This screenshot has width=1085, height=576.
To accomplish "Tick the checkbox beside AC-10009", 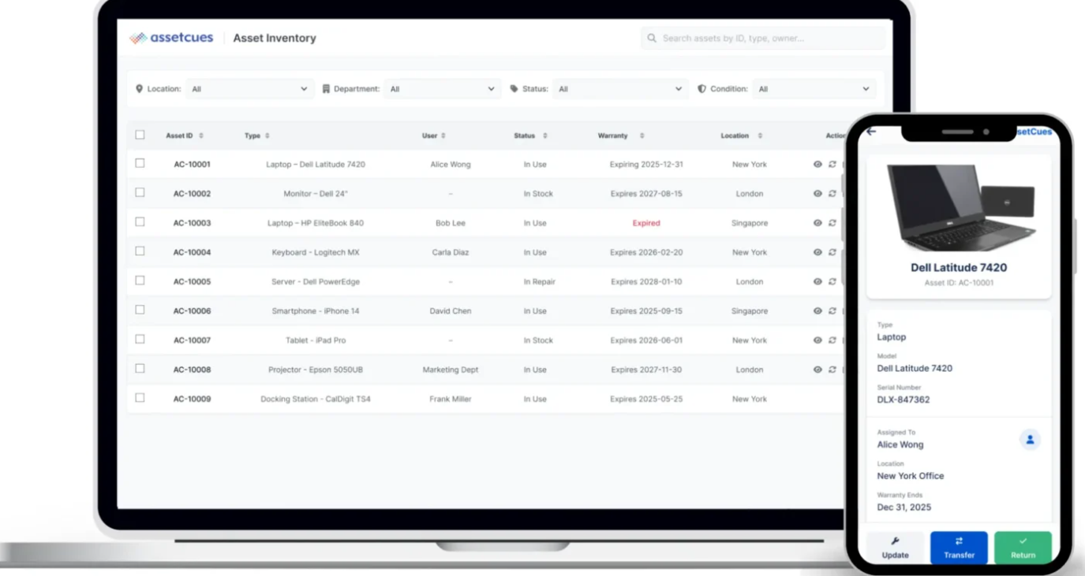I will coord(140,397).
